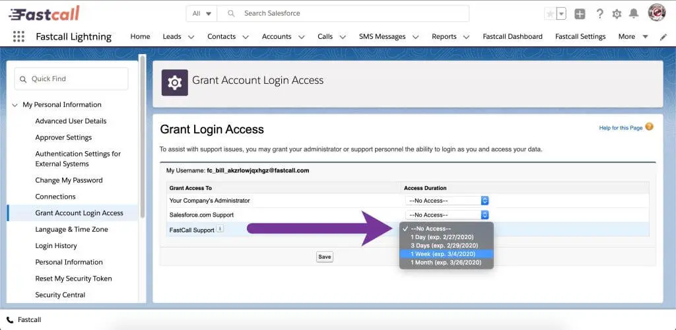This screenshot has width=676, height=330.
Task: Select 1 Week (exp. 3/4/2020) option
Action: (x=446, y=253)
